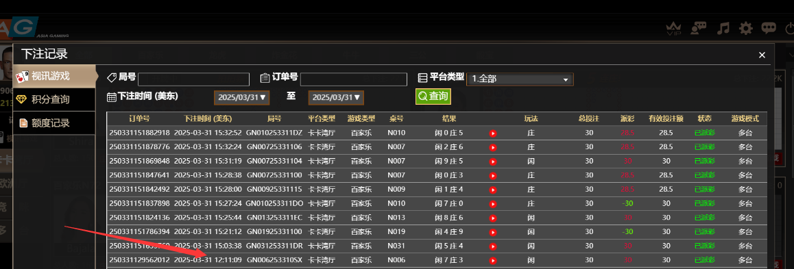
Task: Select the 视讯游戏 tab
Action: tap(54, 77)
